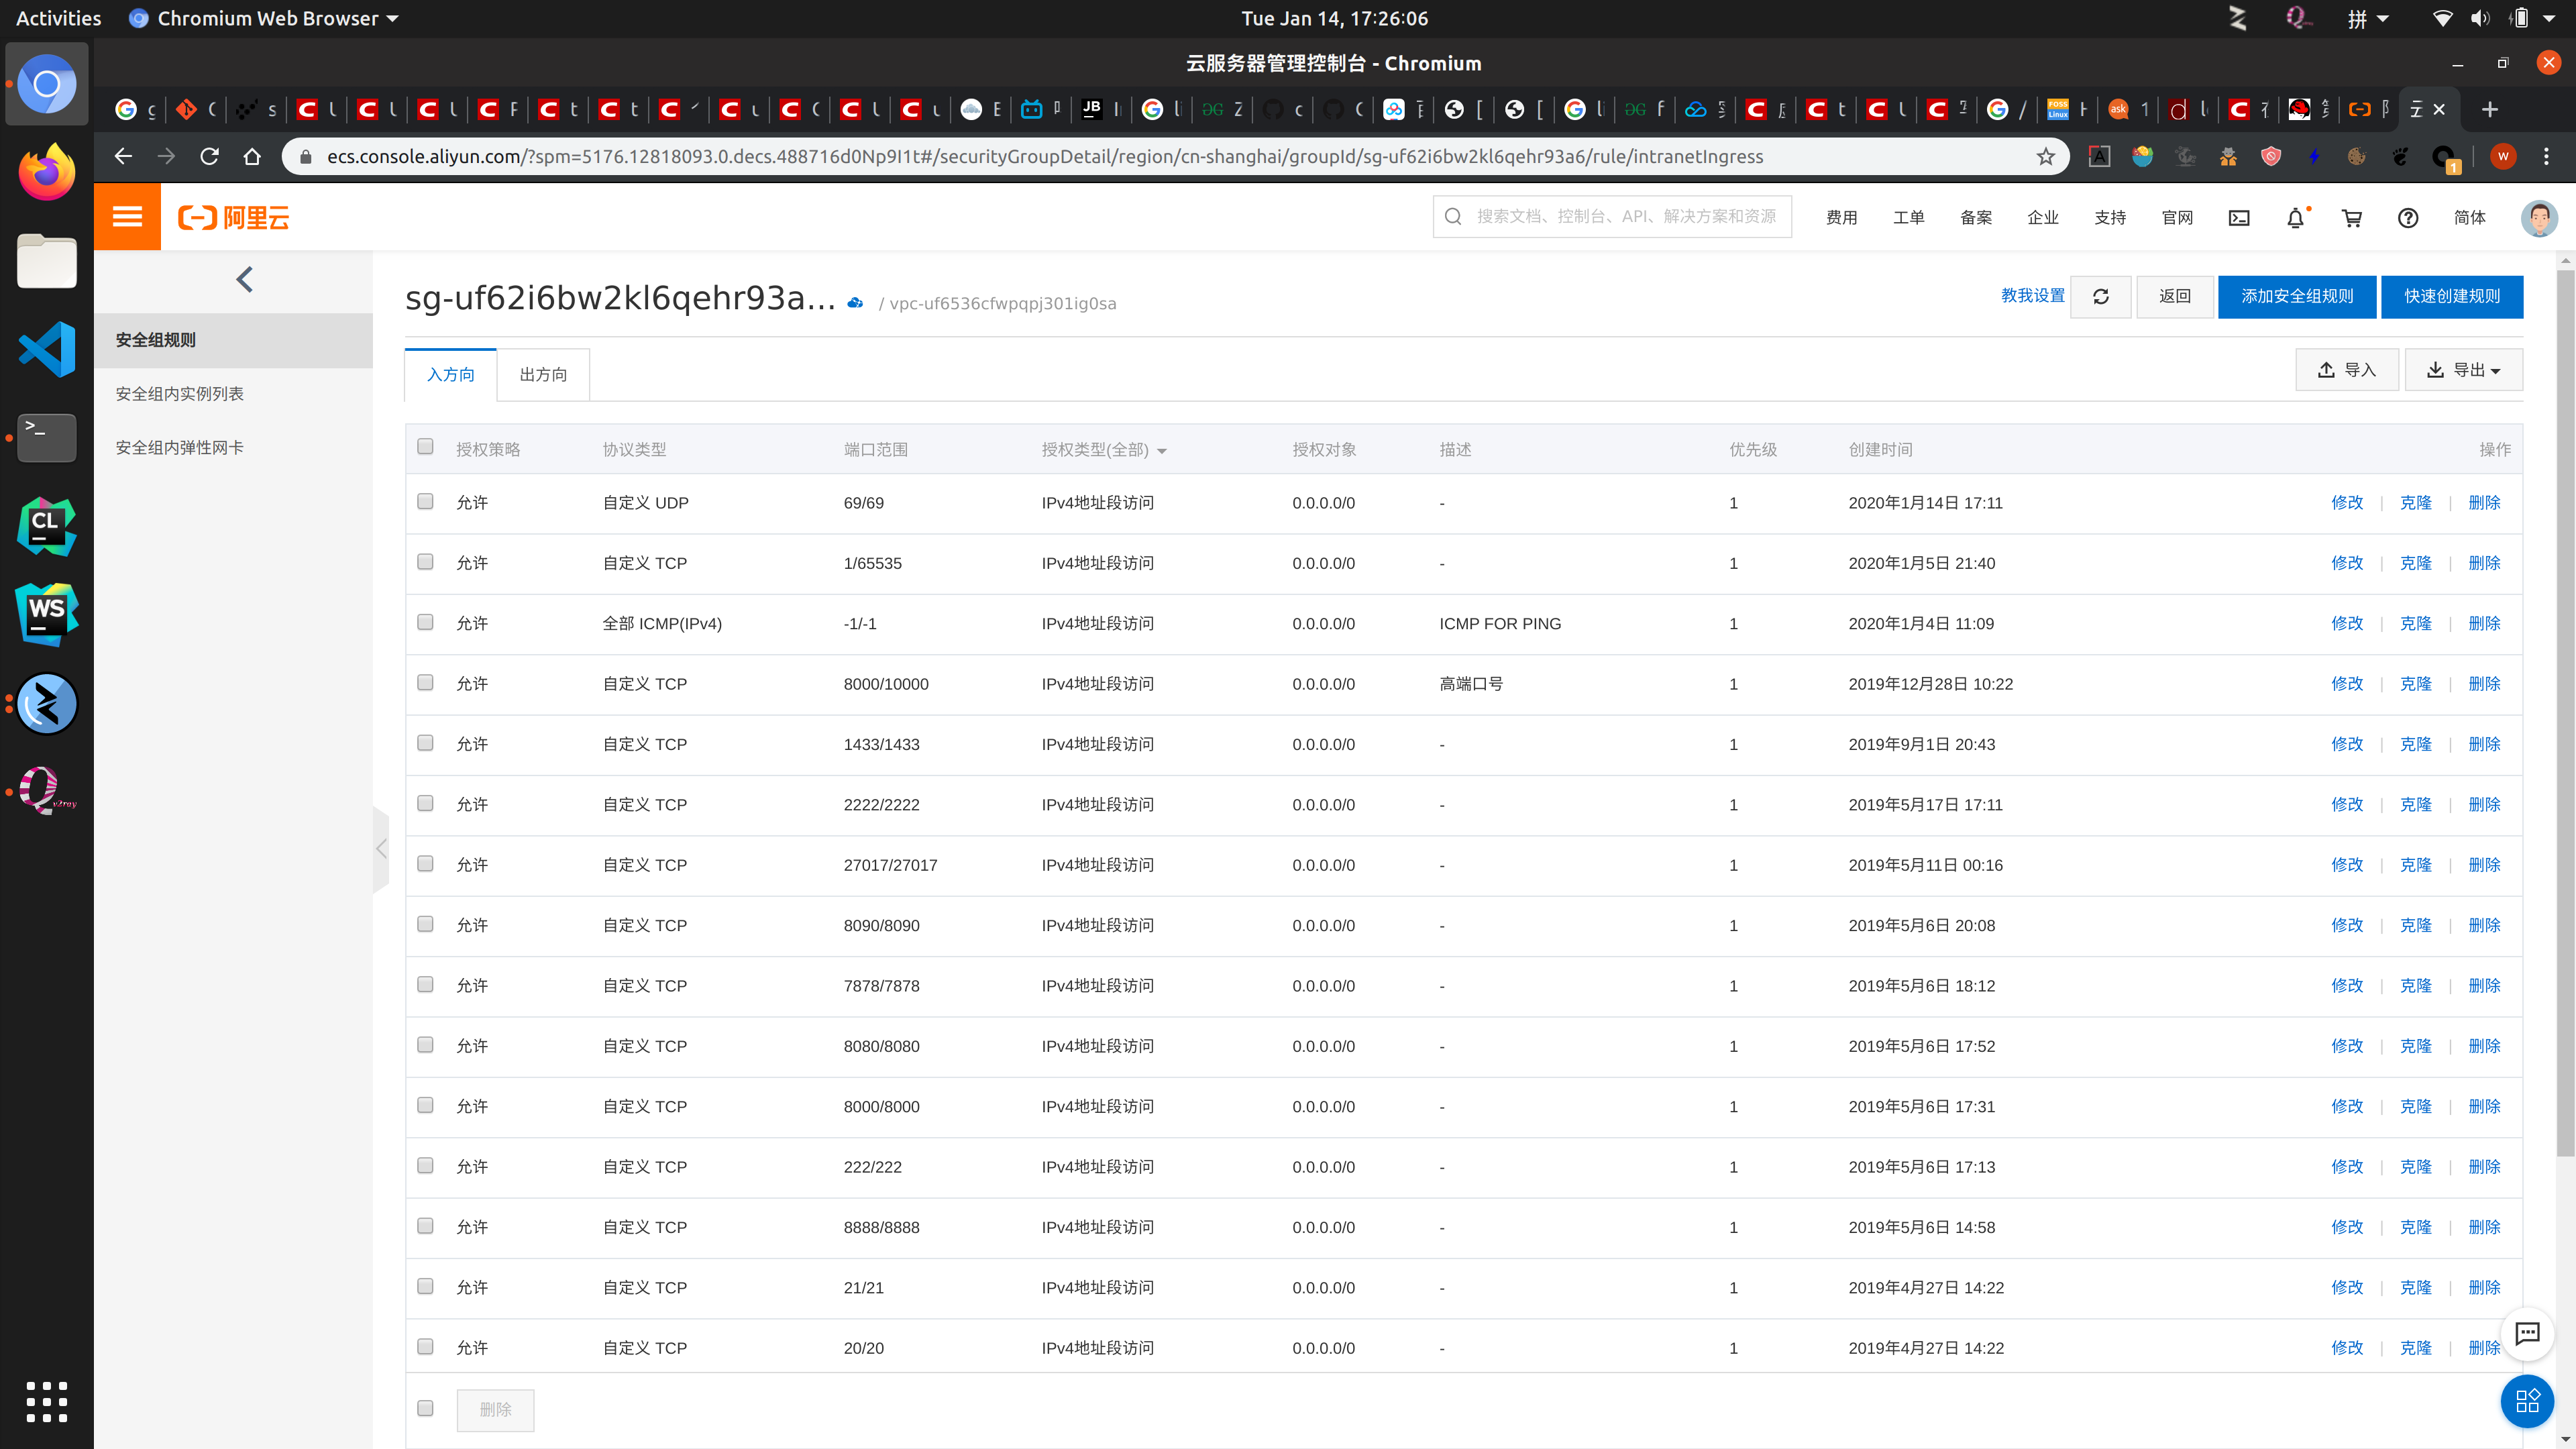Click the search documents input field
2576x1449 pixels.
[1625, 216]
